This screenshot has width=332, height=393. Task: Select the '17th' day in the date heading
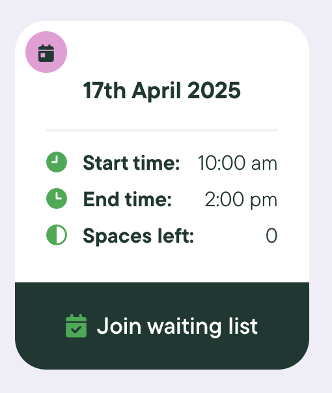pyautogui.click(x=104, y=90)
